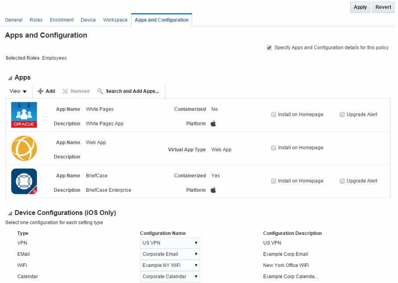The image size is (398, 283).
Task: Click the Apps section heading
Action: (23, 77)
